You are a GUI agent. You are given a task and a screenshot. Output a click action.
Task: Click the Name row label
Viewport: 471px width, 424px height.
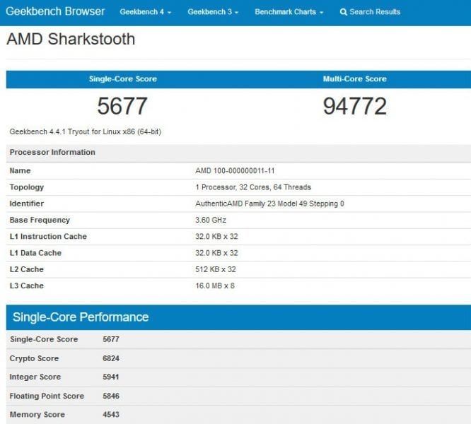click(20, 171)
